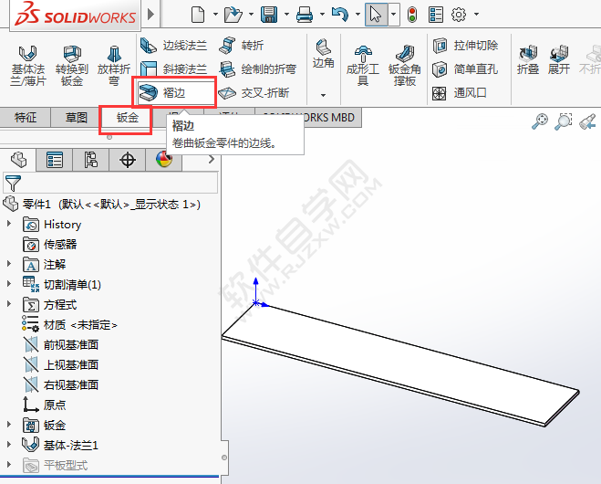Click the 交叉-折断 command

click(254, 92)
